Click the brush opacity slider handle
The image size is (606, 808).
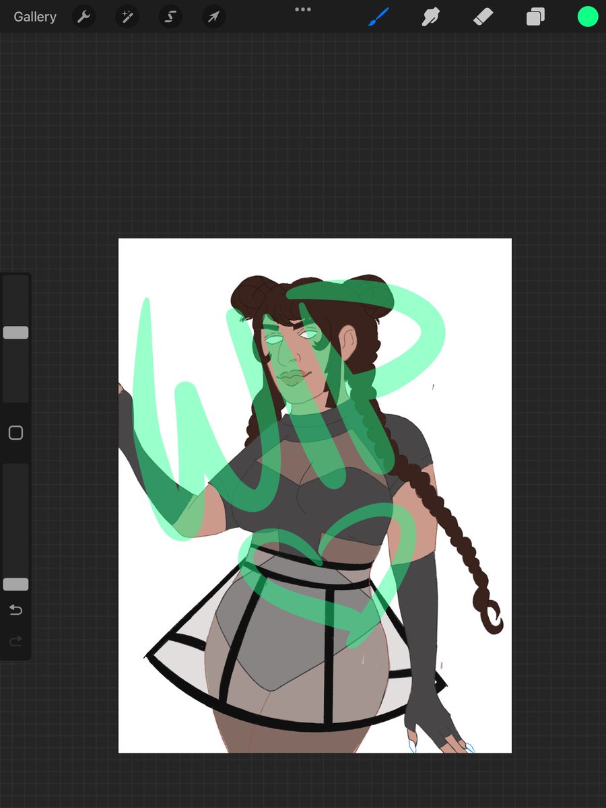click(15, 584)
